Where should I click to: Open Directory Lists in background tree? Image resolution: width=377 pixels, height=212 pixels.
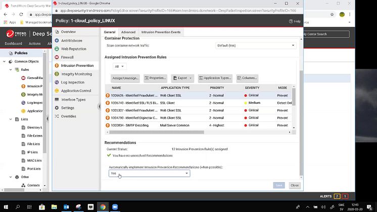point(32,128)
